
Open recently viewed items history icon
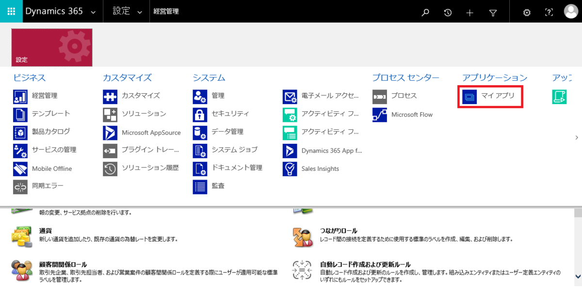pyautogui.click(x=448, y=13)
